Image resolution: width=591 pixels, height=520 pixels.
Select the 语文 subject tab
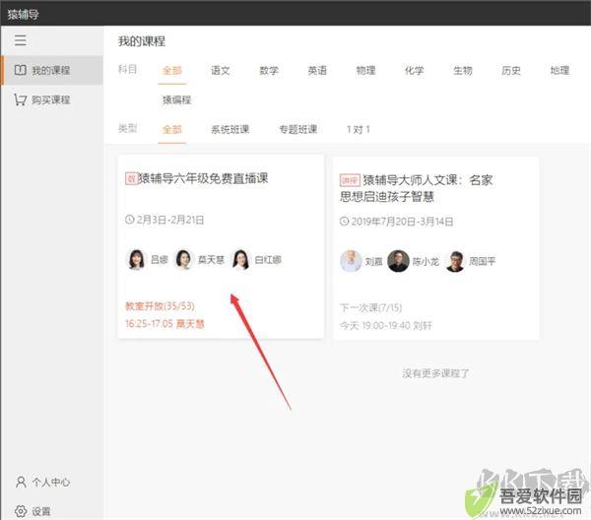(x=221, y=71)
